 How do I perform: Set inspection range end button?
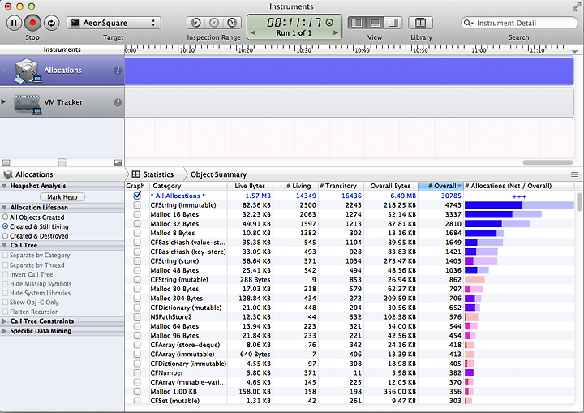pyautogui.click(x=232, y=23)
